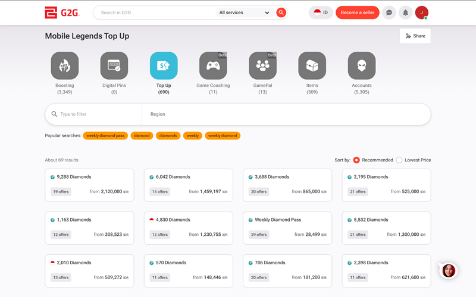Select the GamePal category icon
476x297 pixels.
(262, 65)
